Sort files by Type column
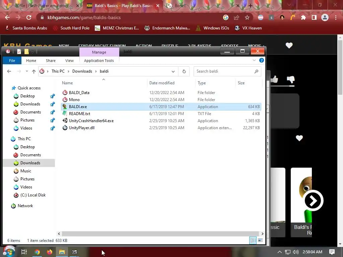This screenshot has height=257, width=343. point(201,83)
